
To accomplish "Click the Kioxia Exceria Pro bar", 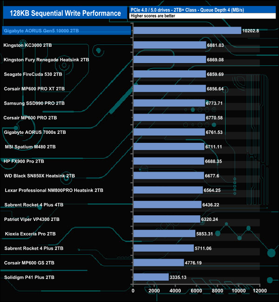I will [164, 234].
